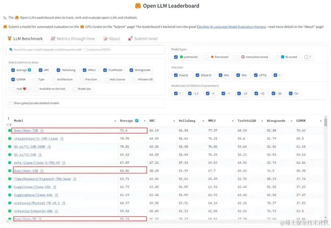The width and height of the screenshot is (331, 228).
Task: Toggle the TruthfulQA column checkbox
Action: [x=105, y=70]
